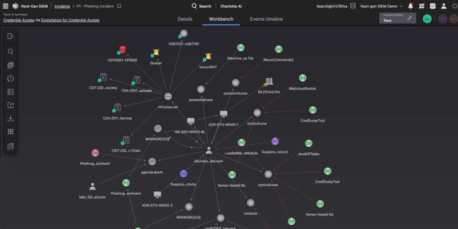Click the notifications bell icon
This screenshot has height=229, width=458.
point(410,6)
